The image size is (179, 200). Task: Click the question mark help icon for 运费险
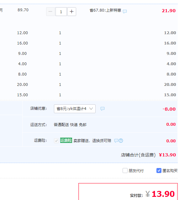121,141
